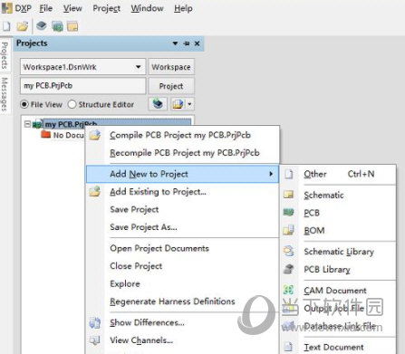The width and height of the screenshot is (405, 354).
Task: Switch to the Messages side tab
Action: (x=5, y=94)
